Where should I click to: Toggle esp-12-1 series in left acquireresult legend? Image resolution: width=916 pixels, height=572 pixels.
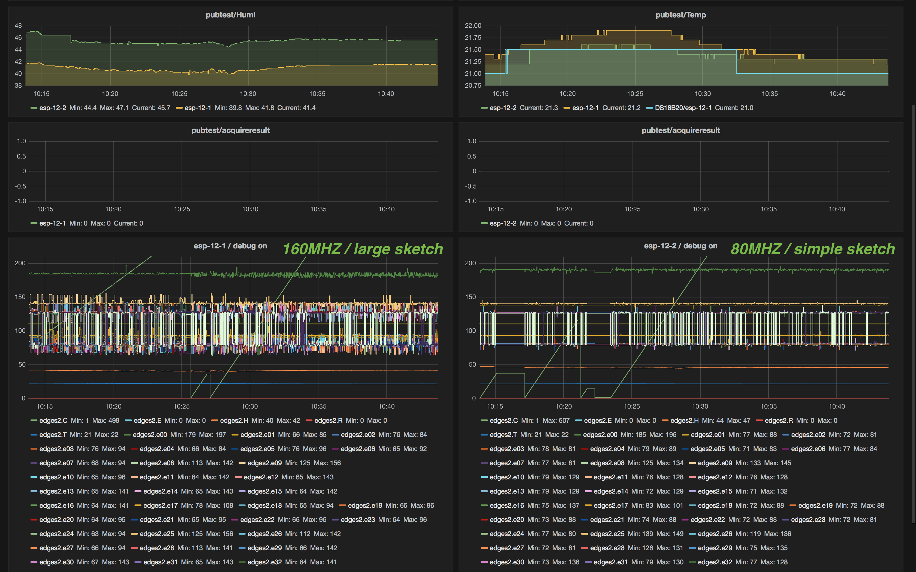pyautogui.click(x=53, y=223)
